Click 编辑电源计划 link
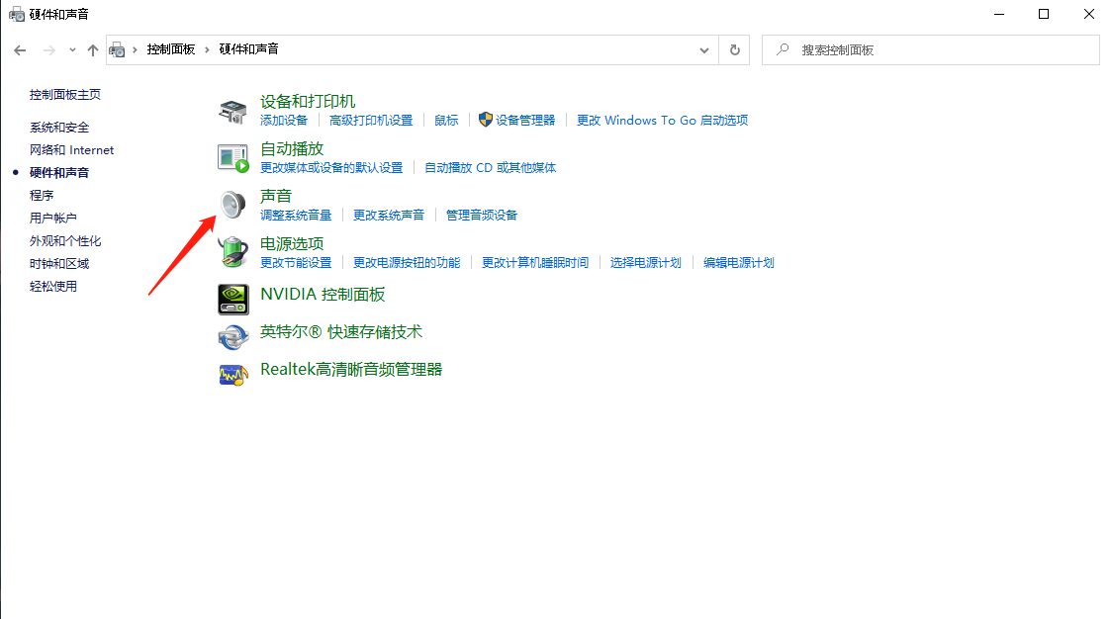 (x=739, y=263)
